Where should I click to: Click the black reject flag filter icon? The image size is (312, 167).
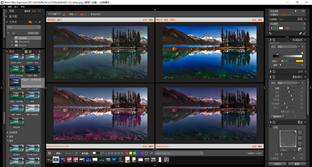(98, 153)
